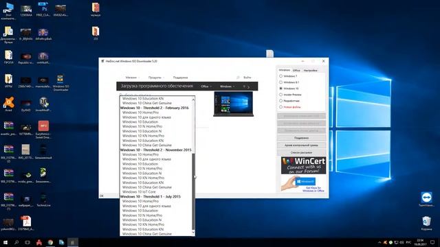Switch to the ISO Downloader taskbar button
Screen dimensions: 440x247
click(x=72, y=242)
